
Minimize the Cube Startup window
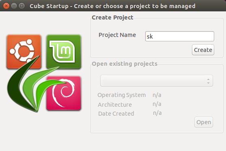point(14,6)
